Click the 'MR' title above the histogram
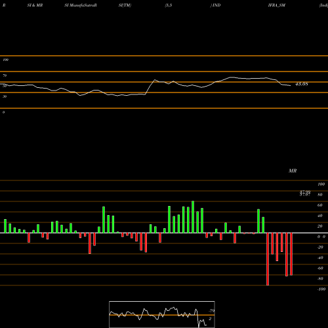Screen dimensions: 328x328 pyautogui.click(x=293, y=171)
